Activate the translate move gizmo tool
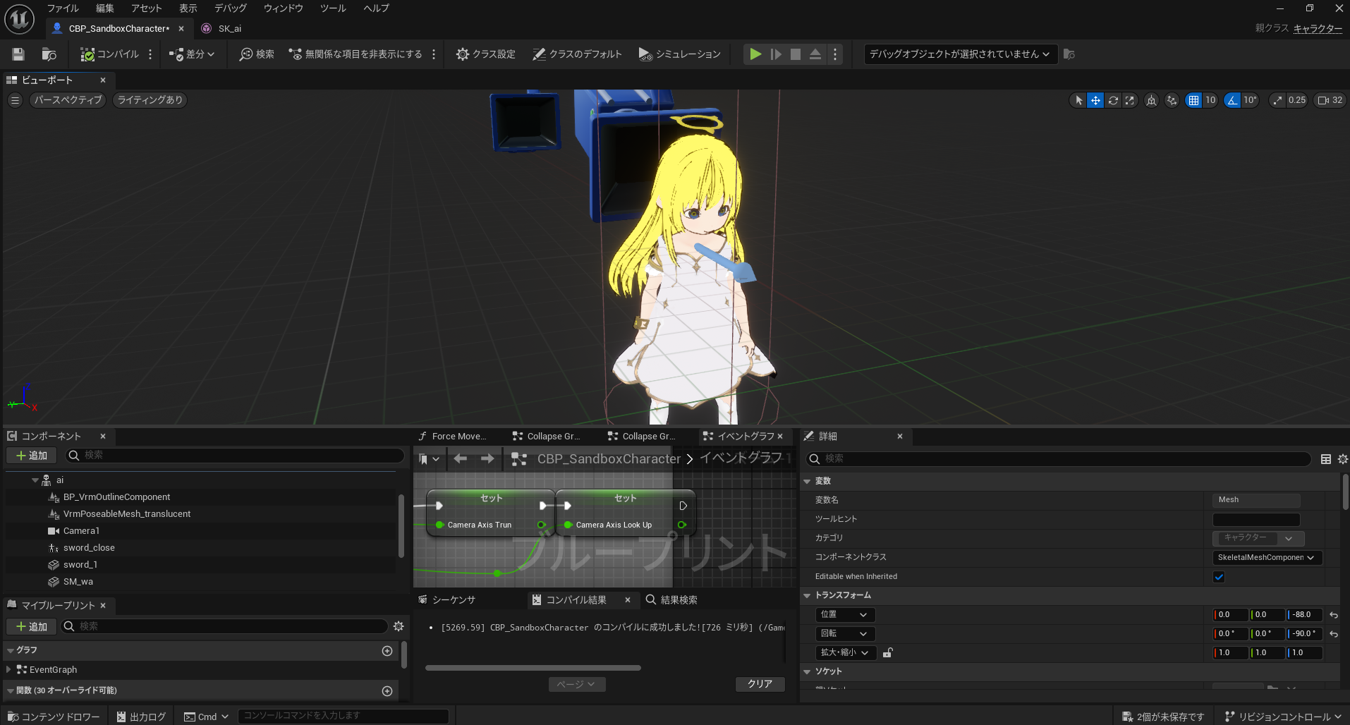 coord(1095,100)
